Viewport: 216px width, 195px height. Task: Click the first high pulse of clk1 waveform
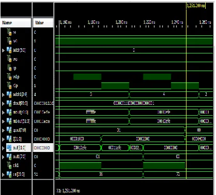[80, 165]
